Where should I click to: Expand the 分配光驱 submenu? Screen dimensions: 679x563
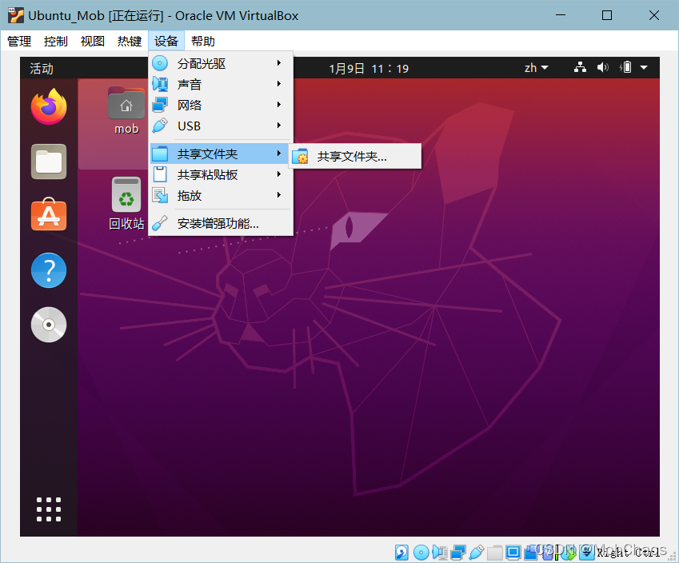tap(221, 63)
